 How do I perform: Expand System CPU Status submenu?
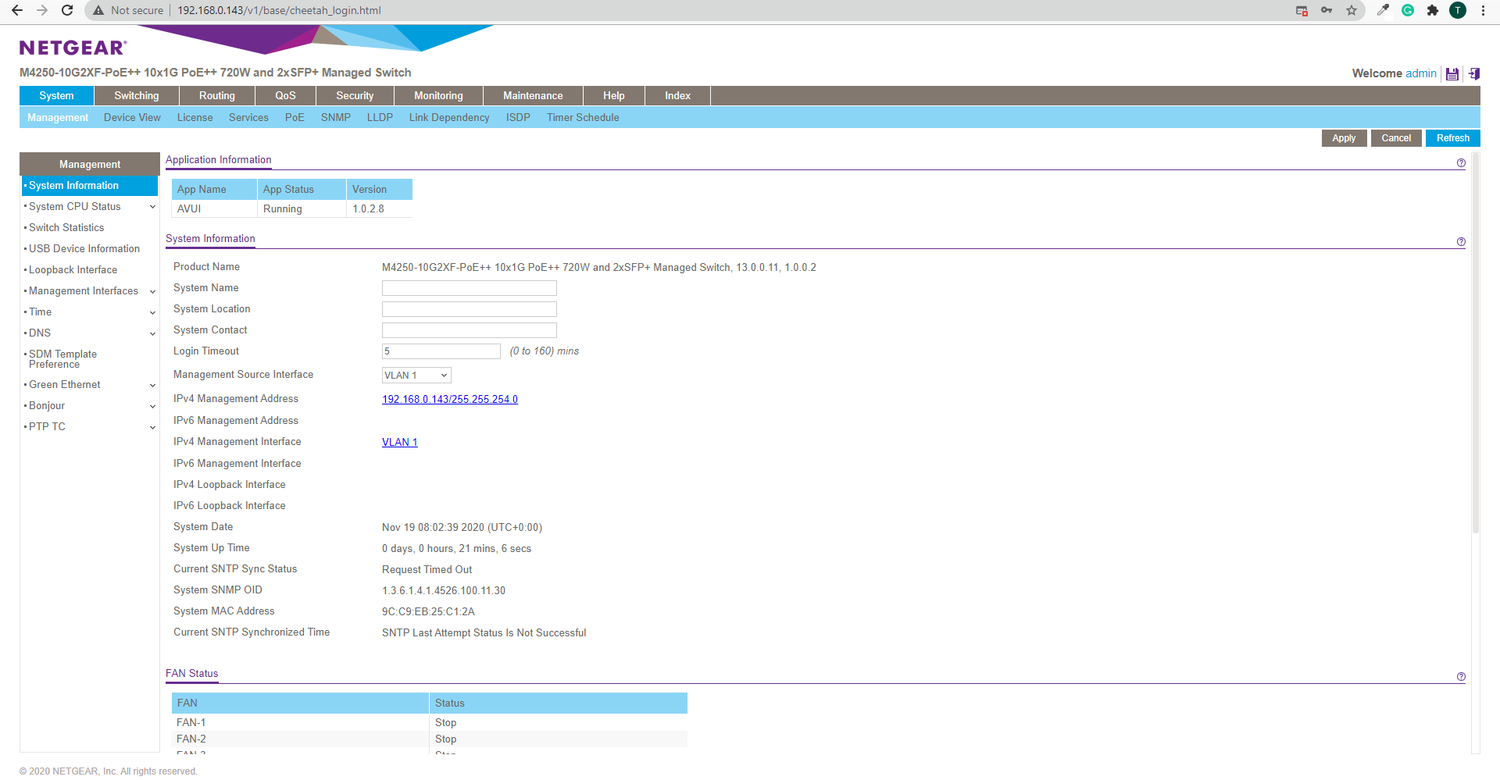(x=152, y=207)
